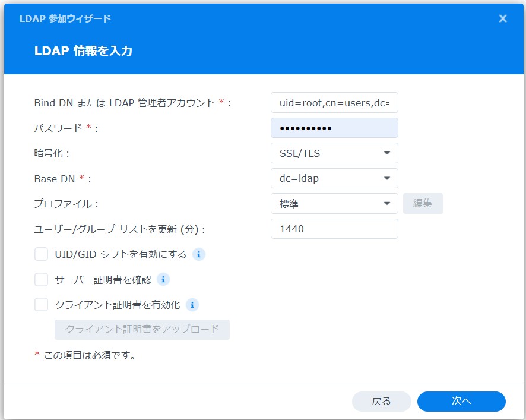Expand the Base DN dropdown showing dc=ldap

pos(334,178)
